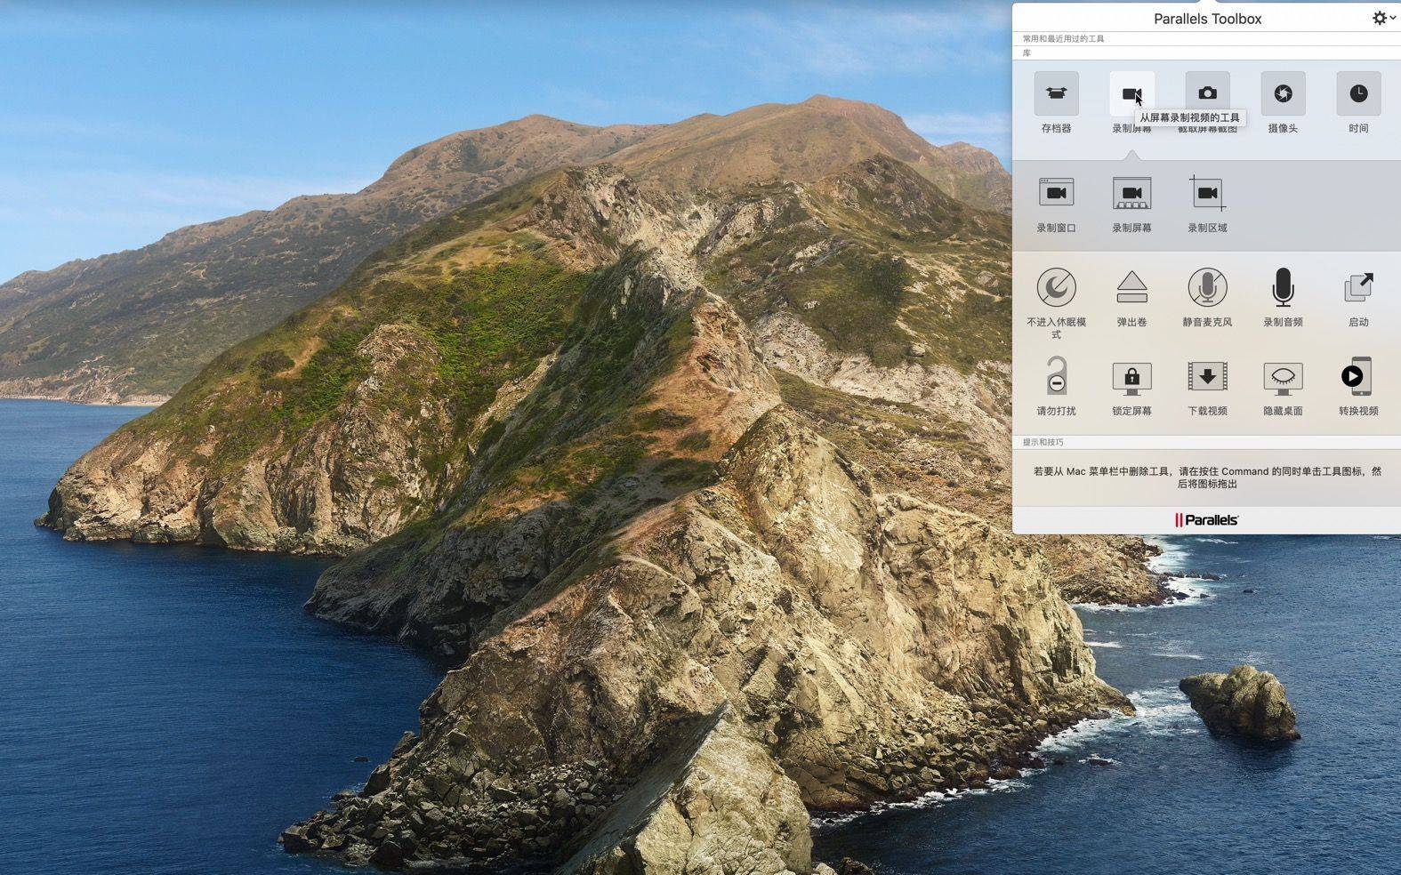Viewport: 1401px width, 875px height.
Task: Open the settings gear dropdown menu
Action: [x=1382, y=18]
